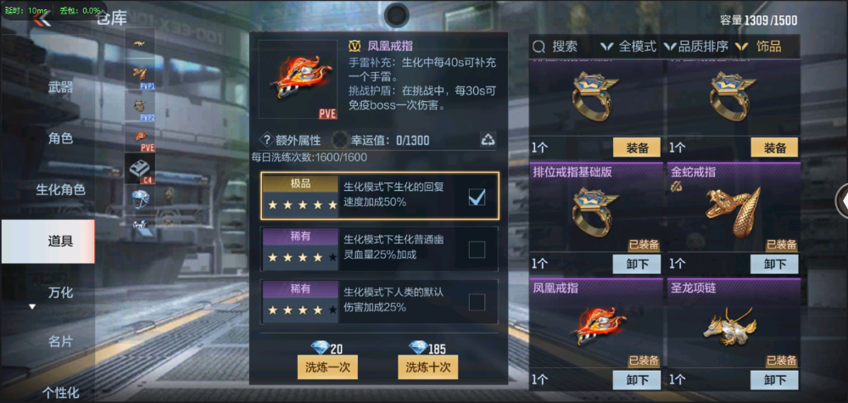Click the 洗炼十次 button

coord(427,367)
